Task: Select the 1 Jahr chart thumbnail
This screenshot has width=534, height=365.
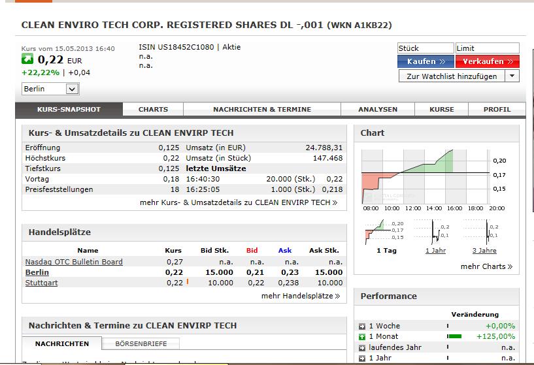Action: [437, 234]
